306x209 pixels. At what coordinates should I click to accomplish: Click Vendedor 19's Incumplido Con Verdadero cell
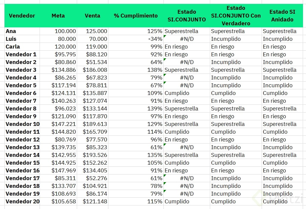point(236,194)
